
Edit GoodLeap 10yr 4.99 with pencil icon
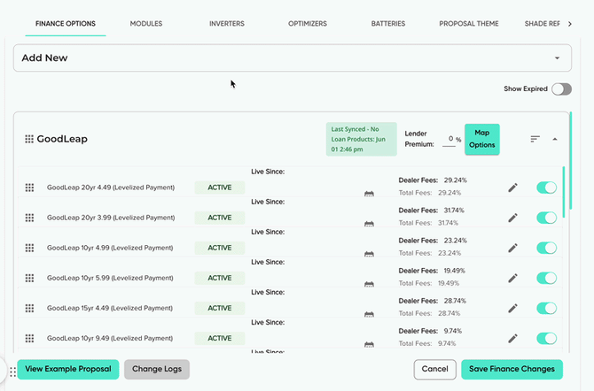click(512, 248)
